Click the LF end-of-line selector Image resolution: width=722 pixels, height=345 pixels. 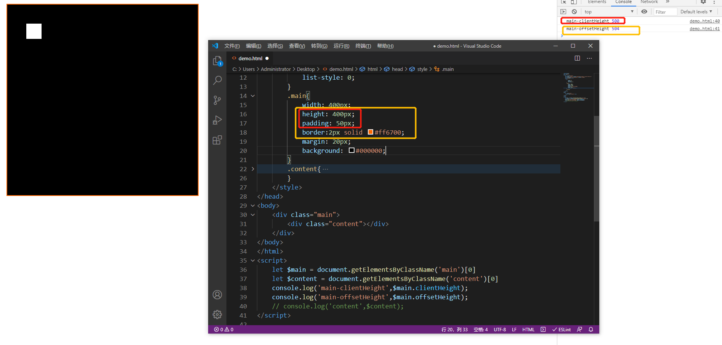click(514, 329)
